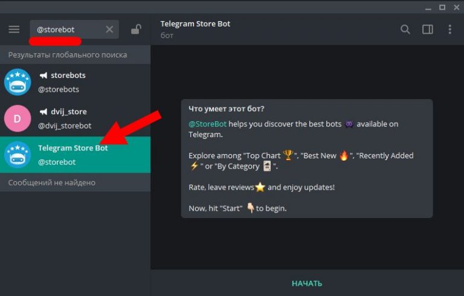Click the @dvij_storebot username text
The height and width of the screenshot is (296, 464).
click(65, 126)
